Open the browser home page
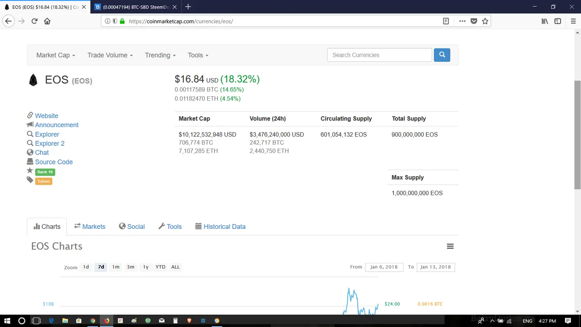 [47, 21]
